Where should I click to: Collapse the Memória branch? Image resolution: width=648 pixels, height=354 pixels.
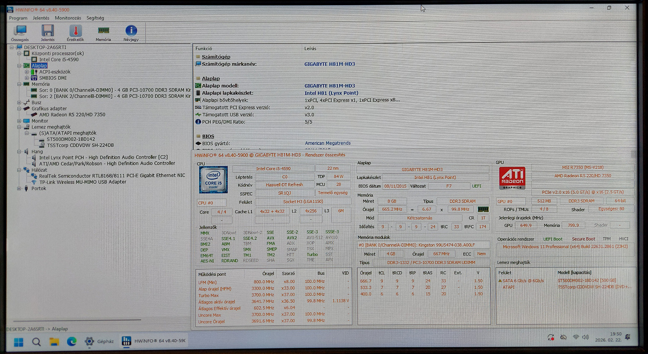point(19,84)
